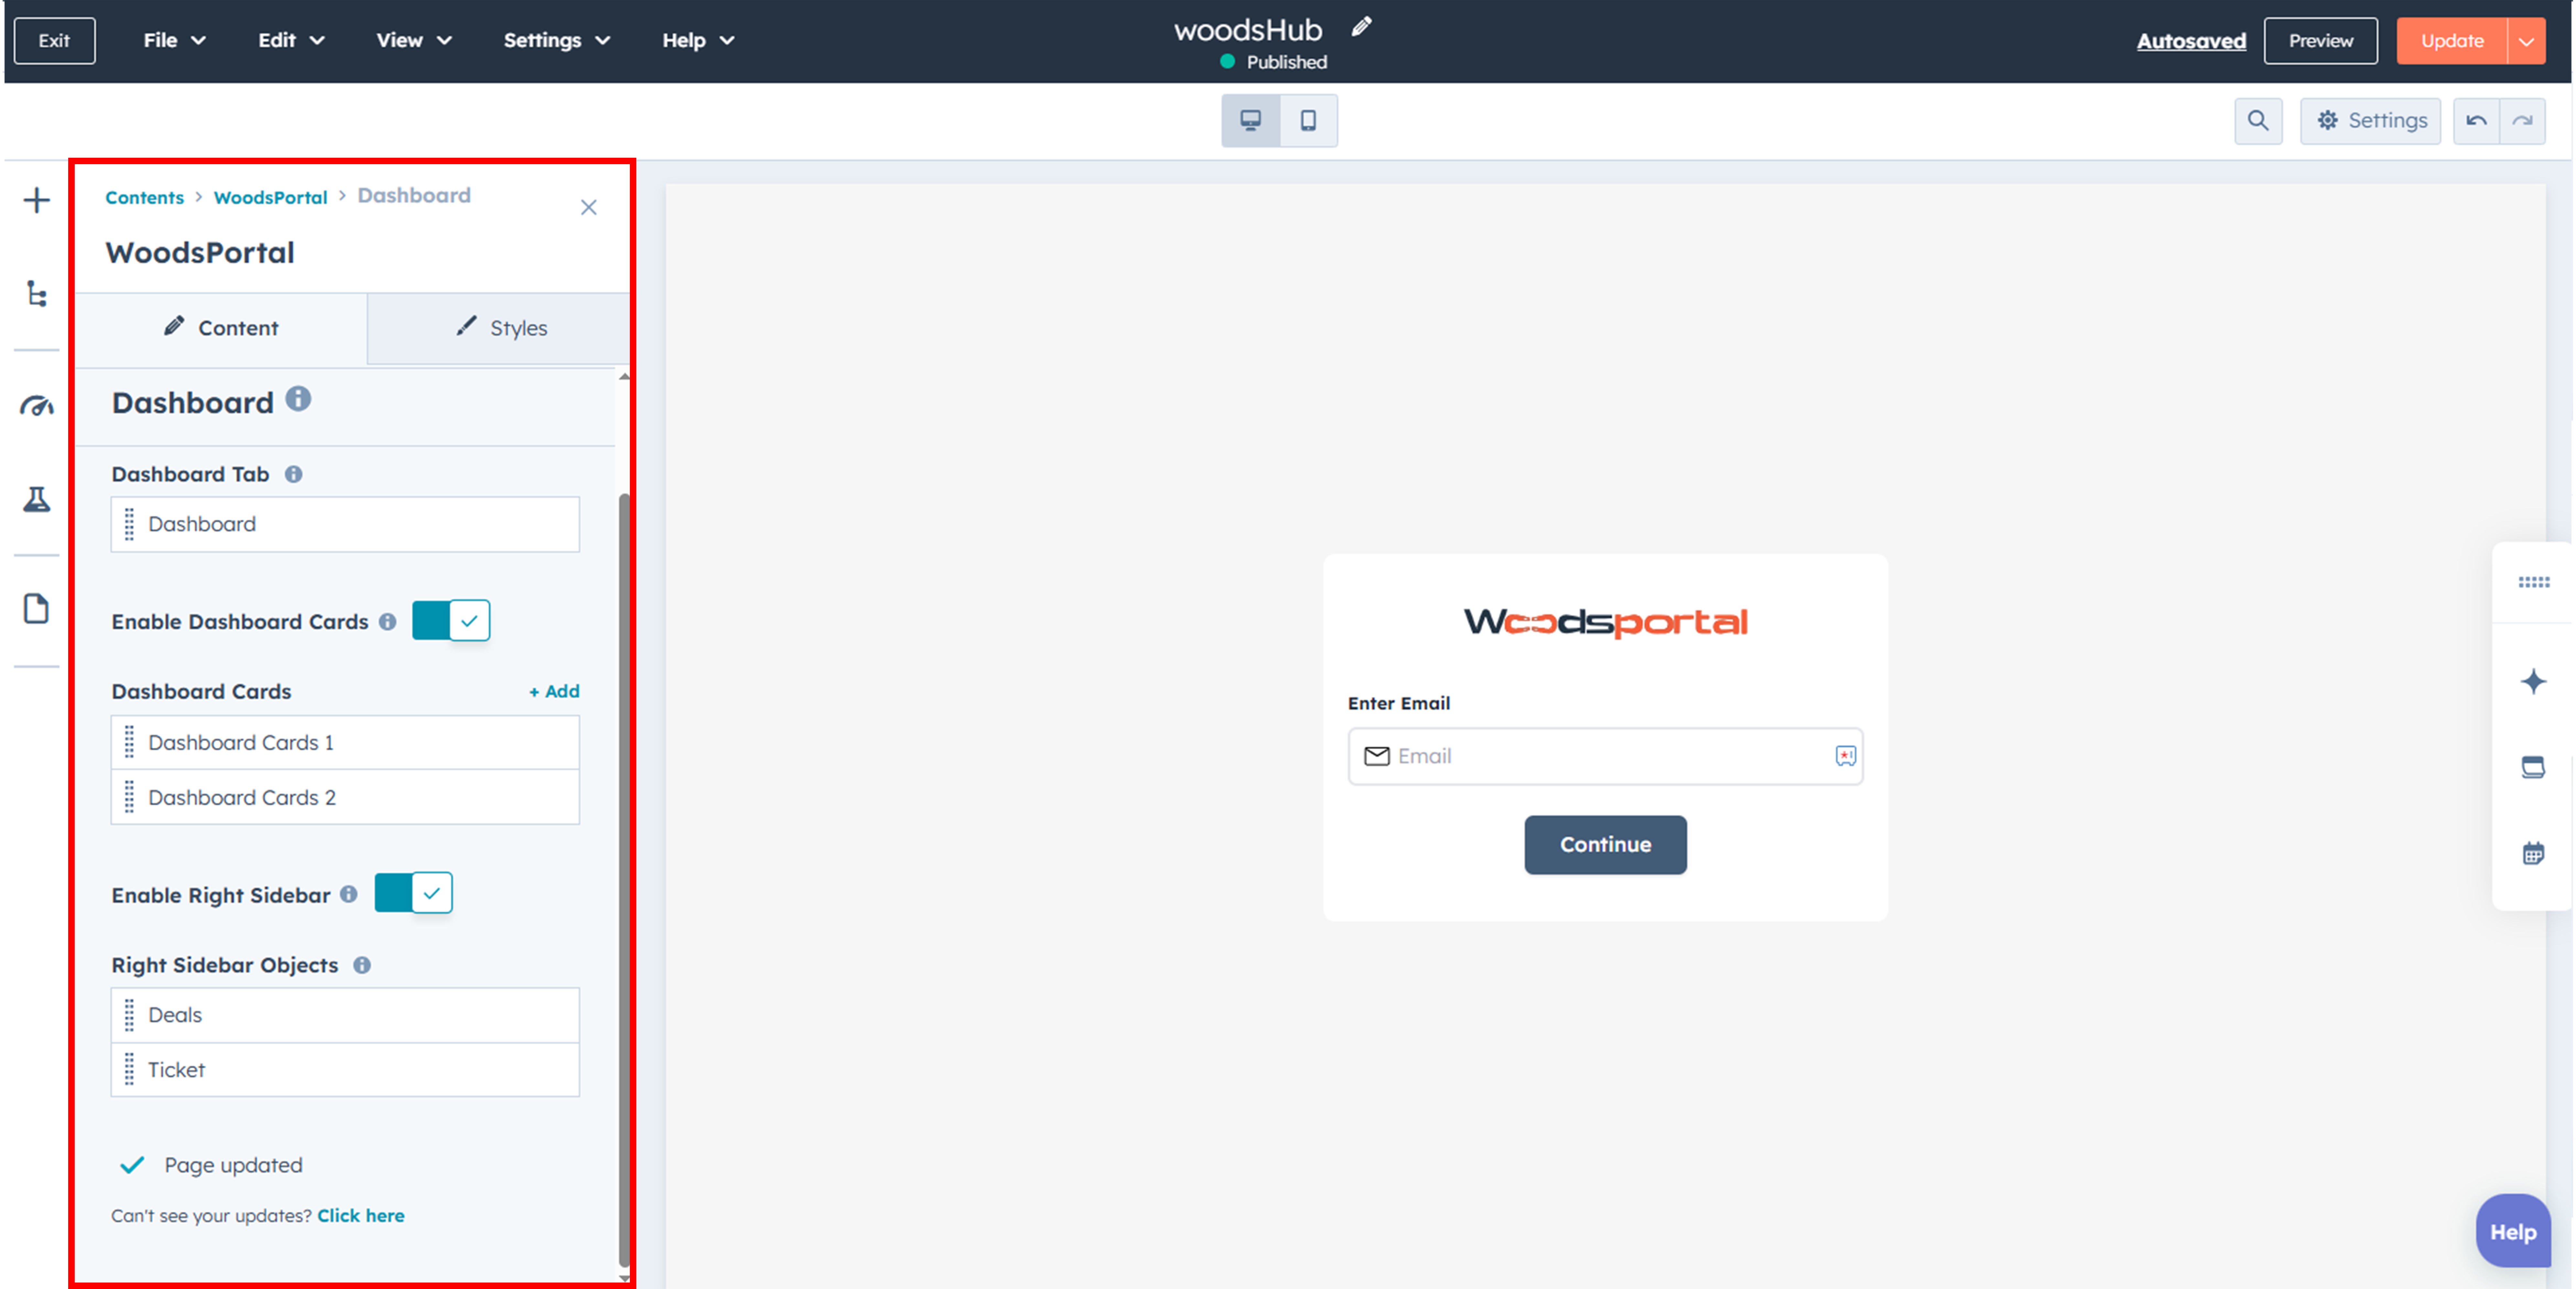Viewport: 2576px width, 1289px height.
Task: Click the drag handle of Dashboard tab row
Action: pyautogui.click(x=129, y=524)
